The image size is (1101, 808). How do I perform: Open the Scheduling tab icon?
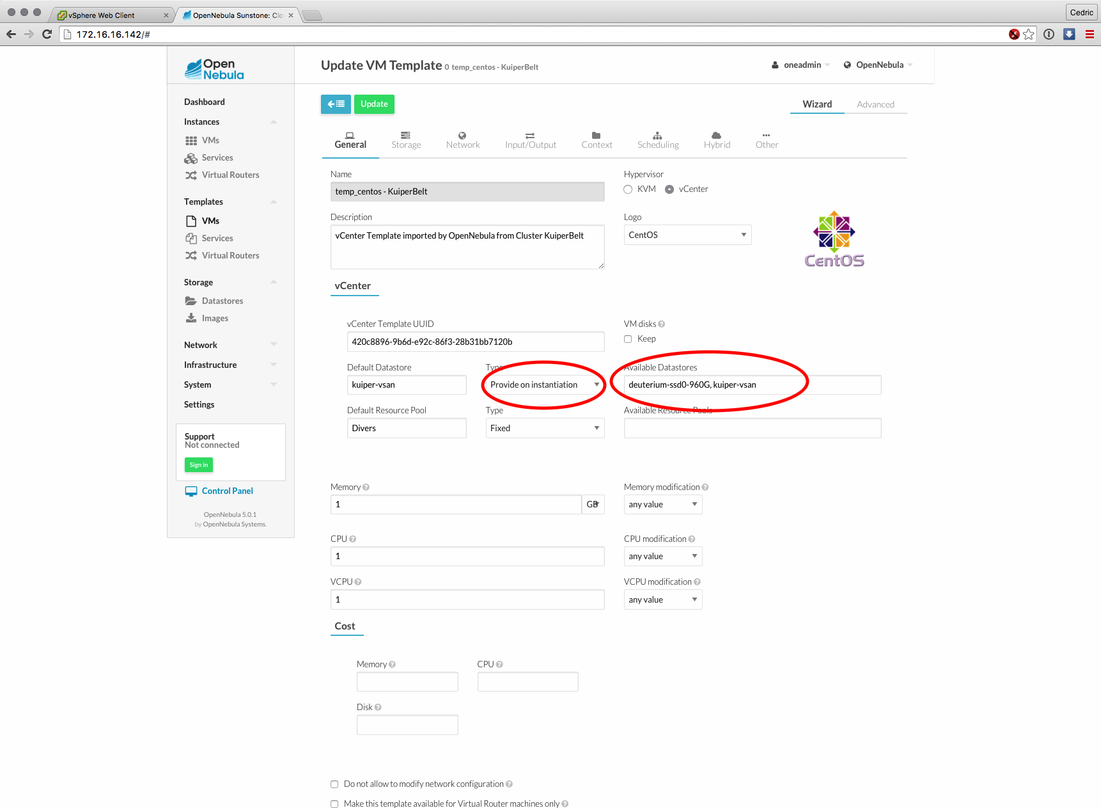pos(657,136)
